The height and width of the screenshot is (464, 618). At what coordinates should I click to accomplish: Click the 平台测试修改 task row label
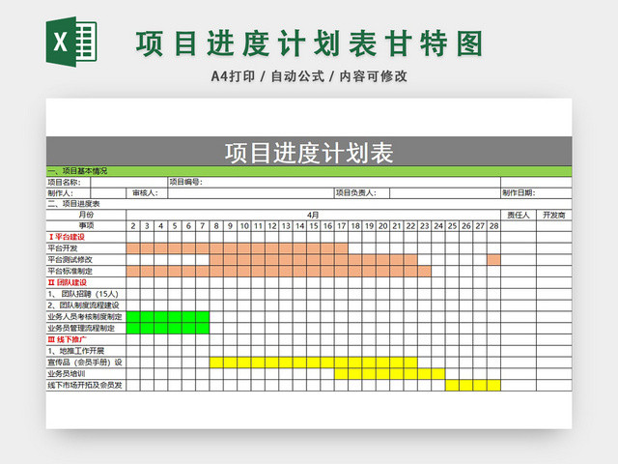(86, 260)
